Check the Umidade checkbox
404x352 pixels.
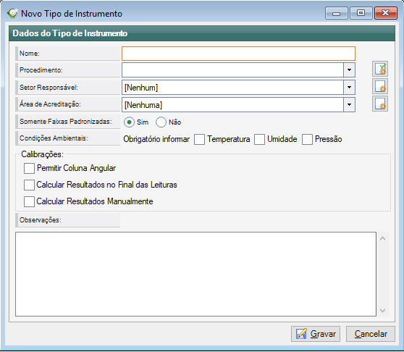[x=259, y=139]
